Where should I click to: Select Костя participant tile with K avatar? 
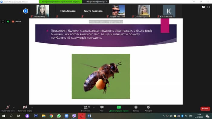click(x=169, y=11)
